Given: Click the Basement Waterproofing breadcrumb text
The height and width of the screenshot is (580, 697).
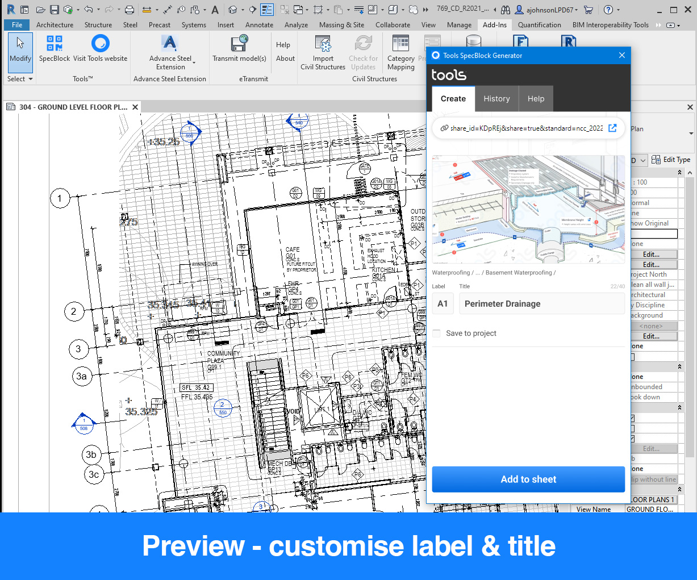Looking at the screenshot, I should pos(519,273).
